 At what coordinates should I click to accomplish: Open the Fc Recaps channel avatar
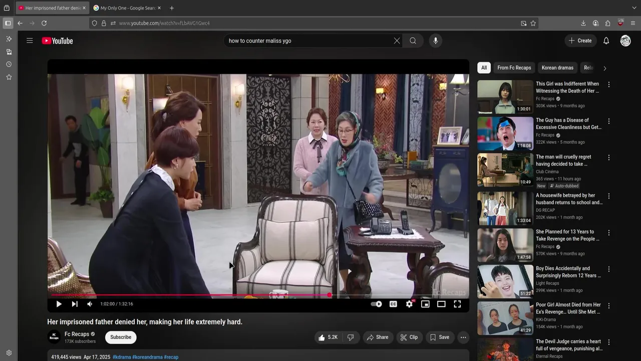pyautogui.click(x=54, y=337)
